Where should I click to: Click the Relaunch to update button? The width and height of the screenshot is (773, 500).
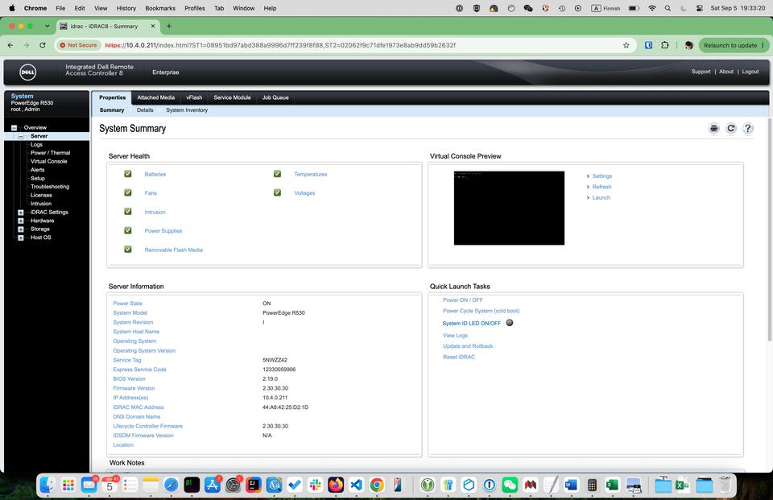click(734, 45)
